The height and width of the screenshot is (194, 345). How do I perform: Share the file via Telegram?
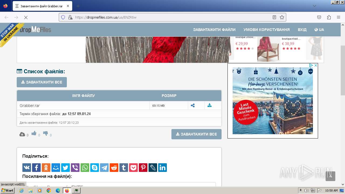[x=104, y=168]
